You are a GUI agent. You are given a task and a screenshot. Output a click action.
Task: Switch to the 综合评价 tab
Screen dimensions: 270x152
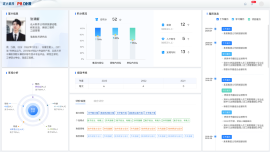coord(98,101)
